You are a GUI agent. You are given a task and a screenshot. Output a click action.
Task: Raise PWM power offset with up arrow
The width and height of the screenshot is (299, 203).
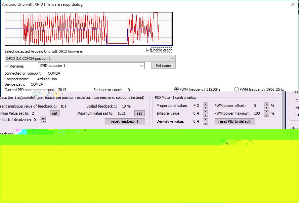coord(266,104)
